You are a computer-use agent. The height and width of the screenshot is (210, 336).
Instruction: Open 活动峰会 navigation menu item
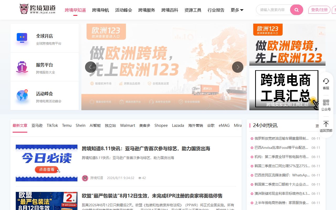click(124, 10)
